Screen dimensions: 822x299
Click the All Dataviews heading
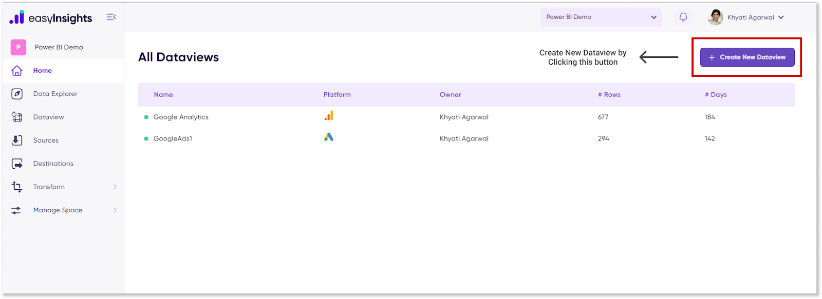(x=178, y=57)
